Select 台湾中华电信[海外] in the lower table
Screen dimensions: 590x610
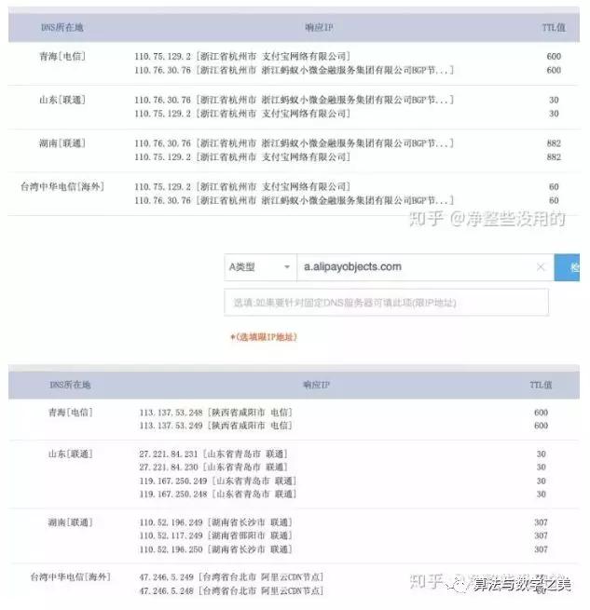point(71,576)
